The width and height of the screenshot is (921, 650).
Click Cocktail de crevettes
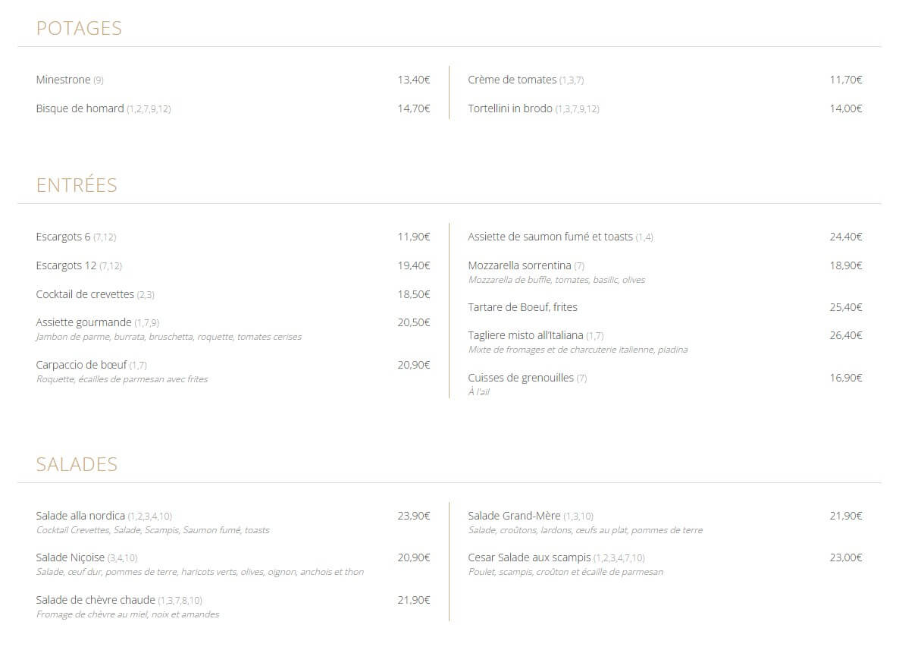click(85, 294)
